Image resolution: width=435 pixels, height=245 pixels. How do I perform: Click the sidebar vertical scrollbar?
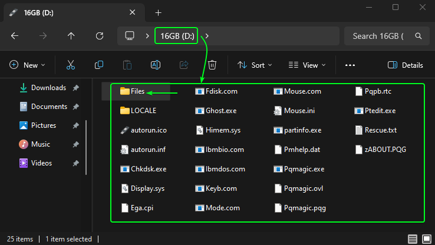coord(86,147)
